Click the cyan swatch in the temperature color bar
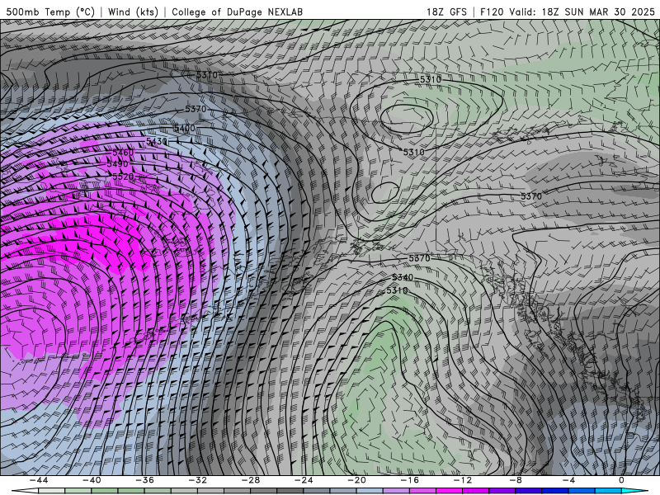 [x=634, y=492]
